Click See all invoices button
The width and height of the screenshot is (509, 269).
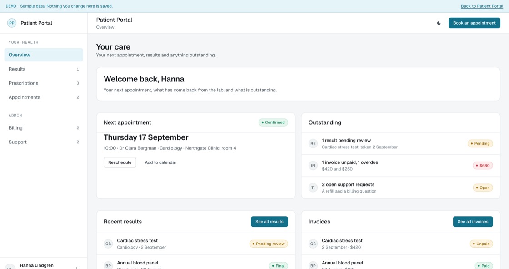[x=473, y=222]
